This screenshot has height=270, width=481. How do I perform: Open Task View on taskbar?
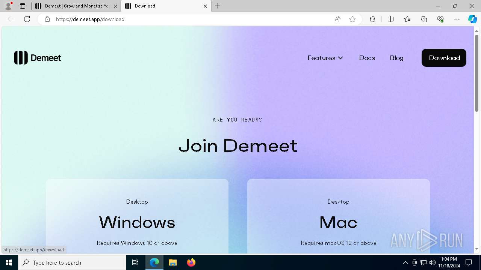135,262
